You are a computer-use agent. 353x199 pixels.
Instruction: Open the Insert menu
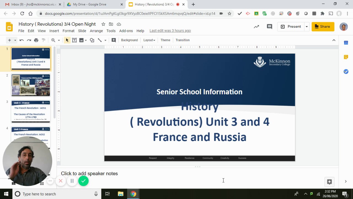click(x=54, y=31)
